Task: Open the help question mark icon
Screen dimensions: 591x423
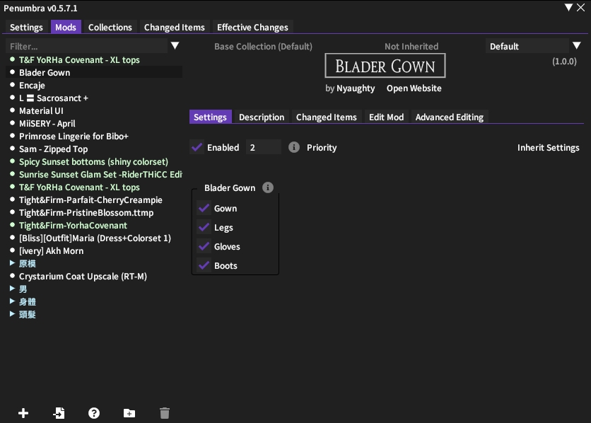Action: [94, 413]
